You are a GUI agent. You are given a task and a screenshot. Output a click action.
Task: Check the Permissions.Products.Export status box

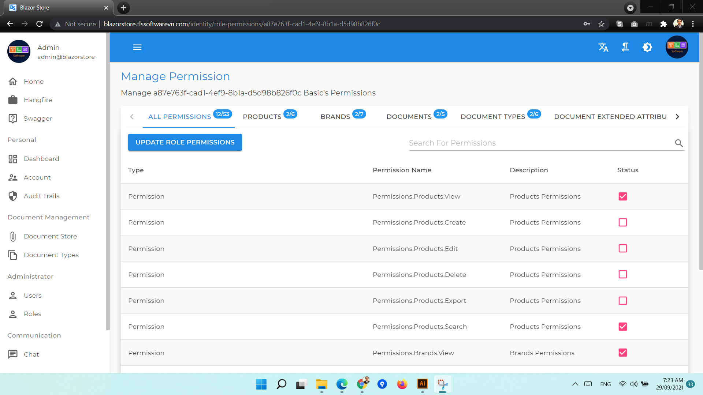click(622, 301)
